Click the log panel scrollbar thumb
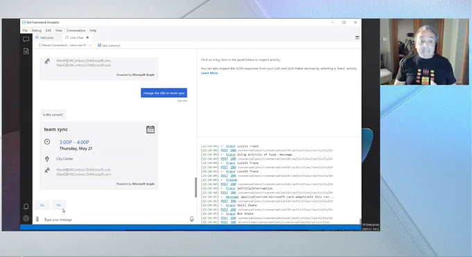472x257 pixels. pyautogui.click(x=360, y=222)
